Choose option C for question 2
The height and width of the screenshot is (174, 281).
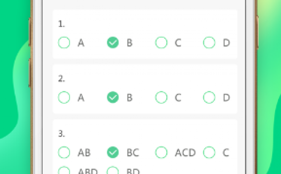(x=161, y=98)
